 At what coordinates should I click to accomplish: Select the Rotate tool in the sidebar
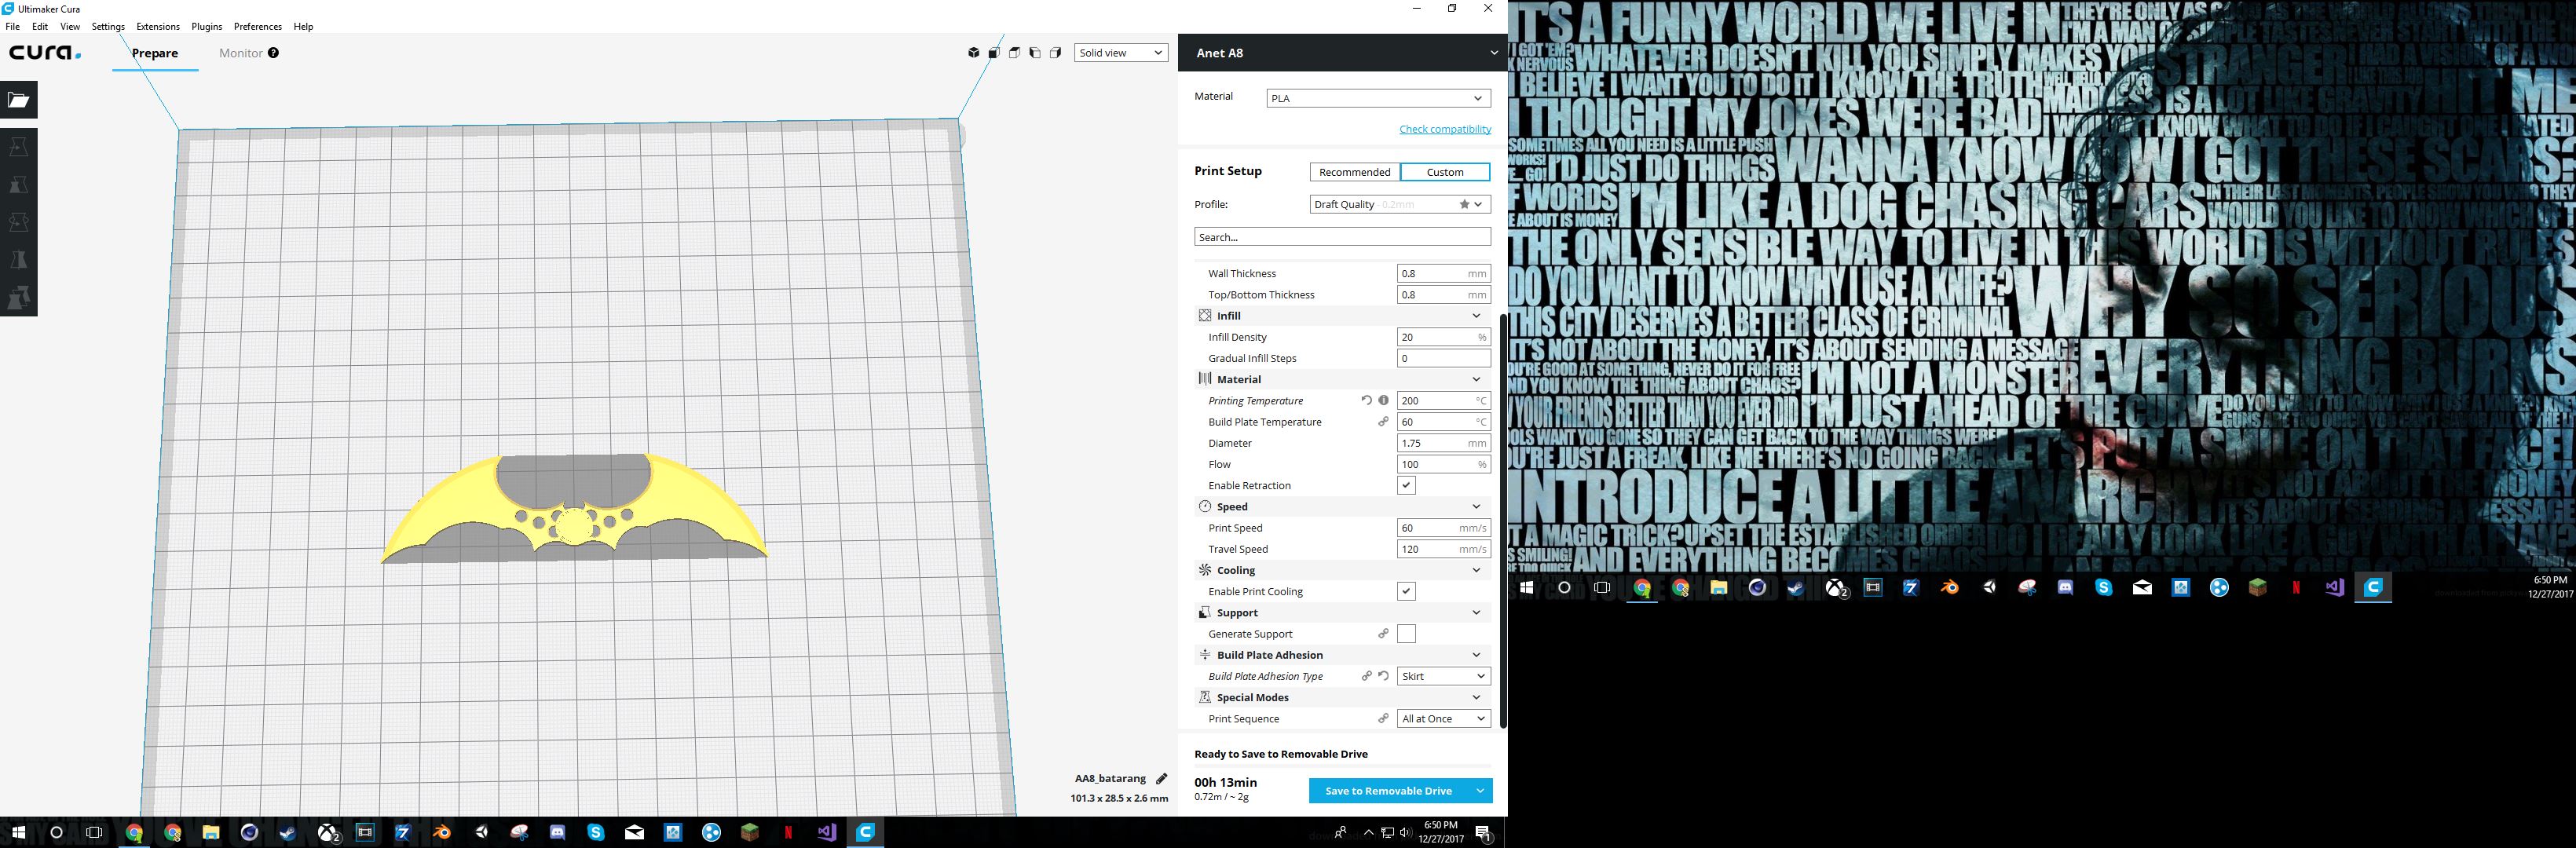18,222
